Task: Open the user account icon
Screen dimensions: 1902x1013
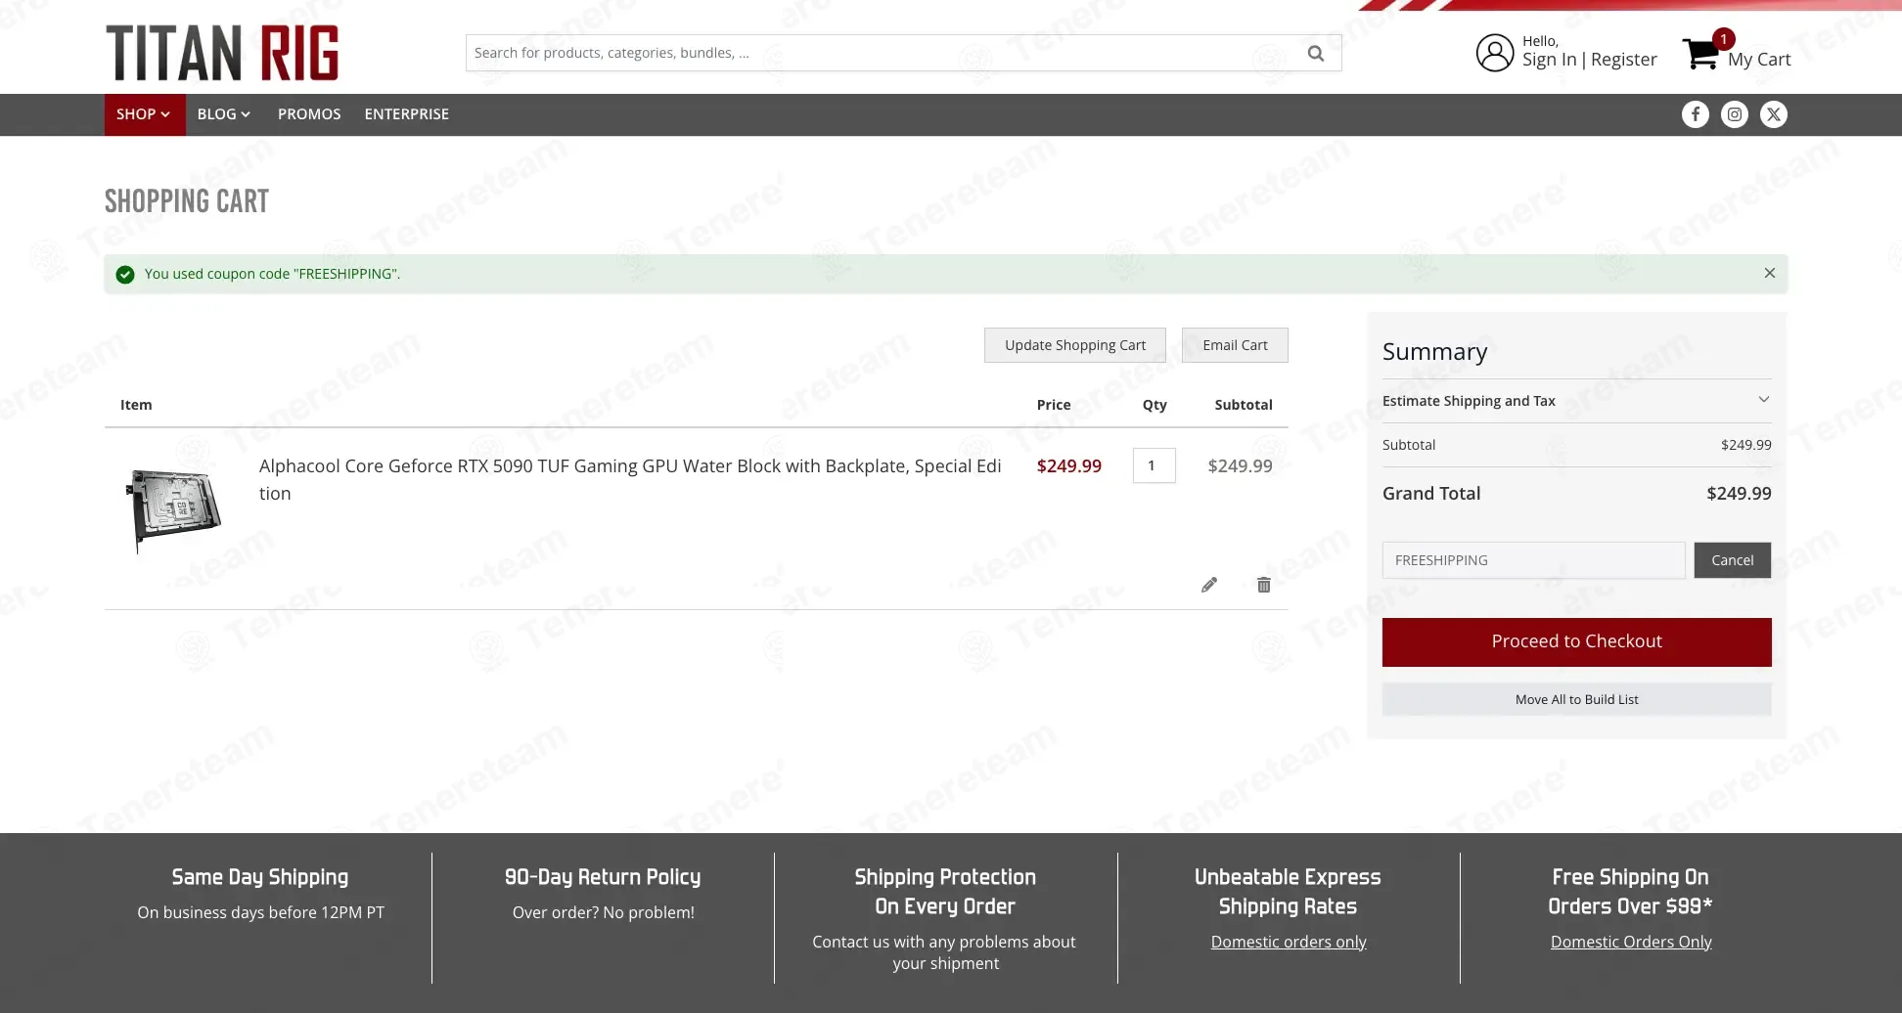Action: [1494, 53]
